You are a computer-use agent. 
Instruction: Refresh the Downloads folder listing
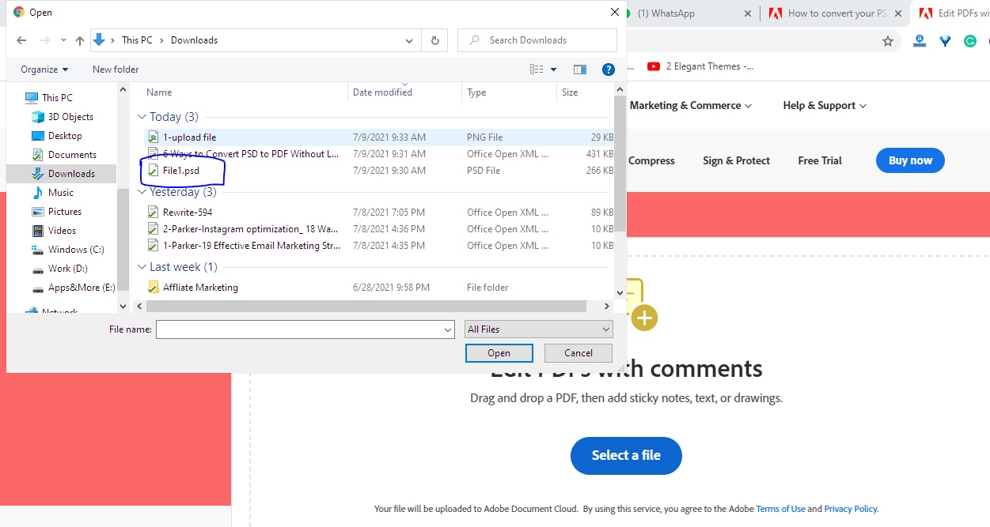click(434, 40)
